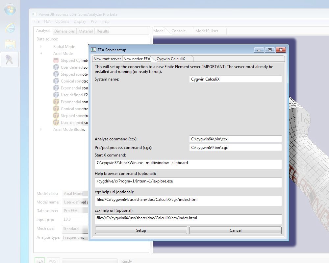Click the SonoAnalyzer Pro window title icon

point(35,14)
